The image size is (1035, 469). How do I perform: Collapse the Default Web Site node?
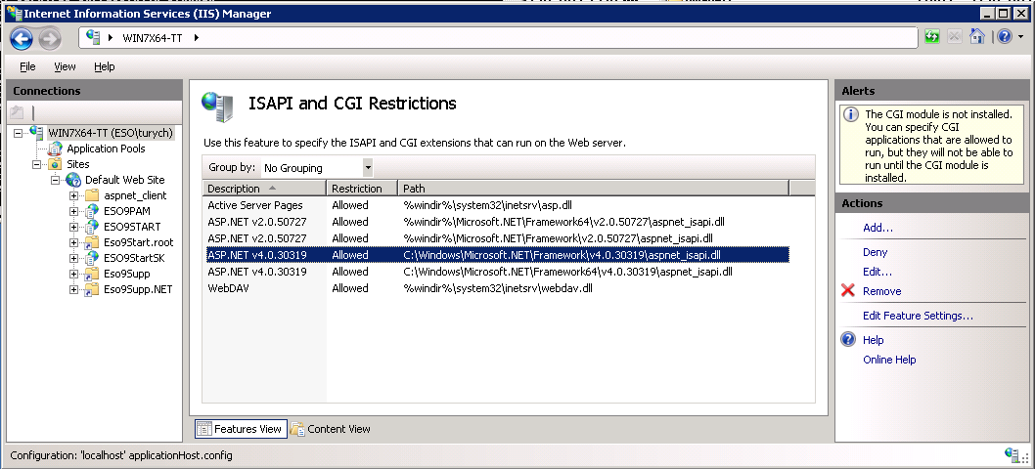point(56,180)
